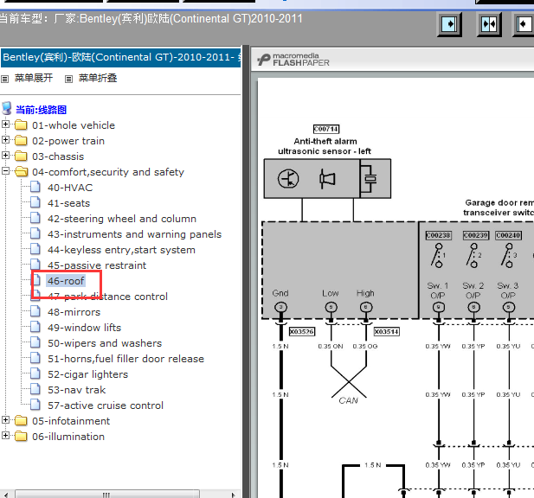Open the 45-passive restraint diagram
The image size is (534, 498).
[x=97, y=265]
